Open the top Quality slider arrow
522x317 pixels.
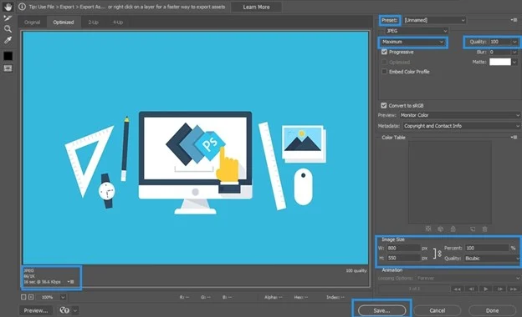click(x=514, y=42)
